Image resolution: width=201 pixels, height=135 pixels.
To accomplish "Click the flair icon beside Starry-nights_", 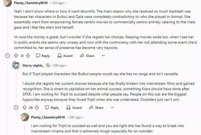I will click(x=48, y=65).
